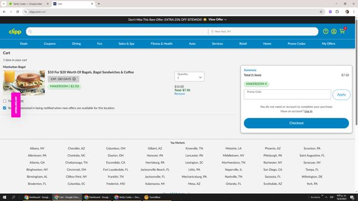Open Albany, NY market

[x=37, y=149]
